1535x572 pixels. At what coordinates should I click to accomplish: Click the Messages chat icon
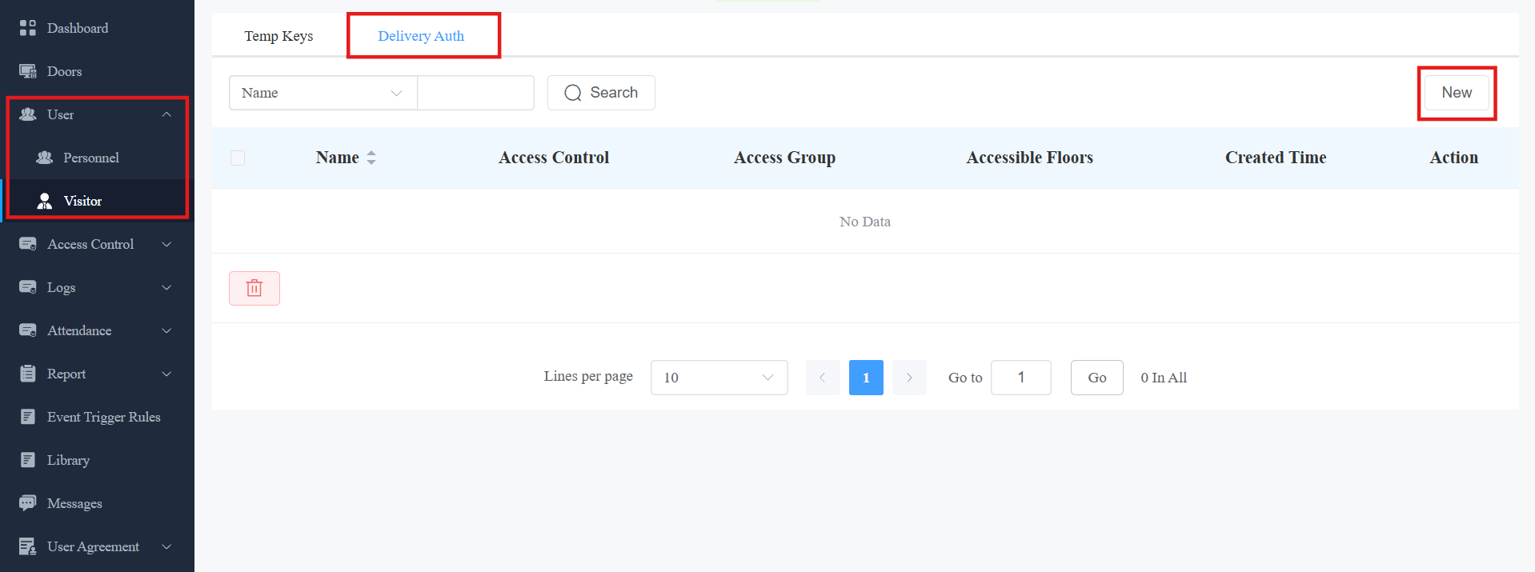[x=28, y=503]
